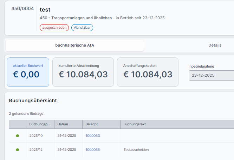Click the Testauscheiden booking text cell

pos(136,149)
